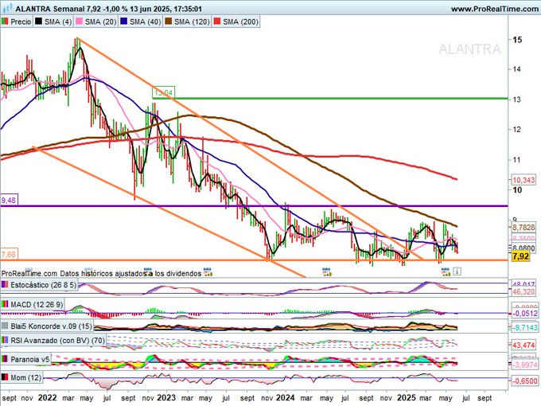Image resolution: width=541 pixels, height=406 pixels.
Task: Click the 15 price axis label
Action: coord(517,39)
